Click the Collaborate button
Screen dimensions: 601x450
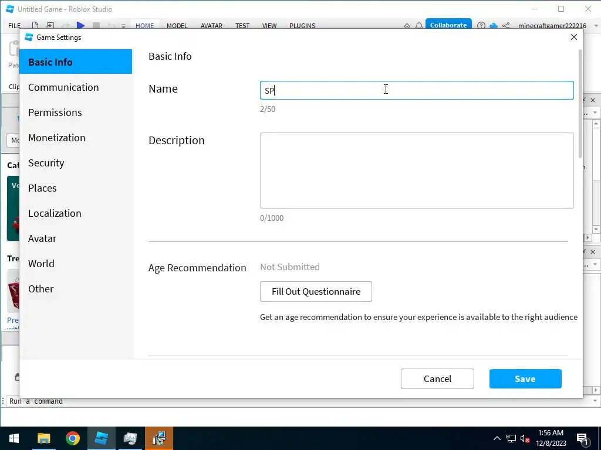point(448,24)
